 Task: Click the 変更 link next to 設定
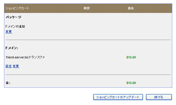[16, 66]
